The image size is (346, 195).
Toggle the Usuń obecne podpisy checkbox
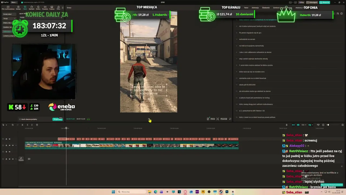coord(20,119)
